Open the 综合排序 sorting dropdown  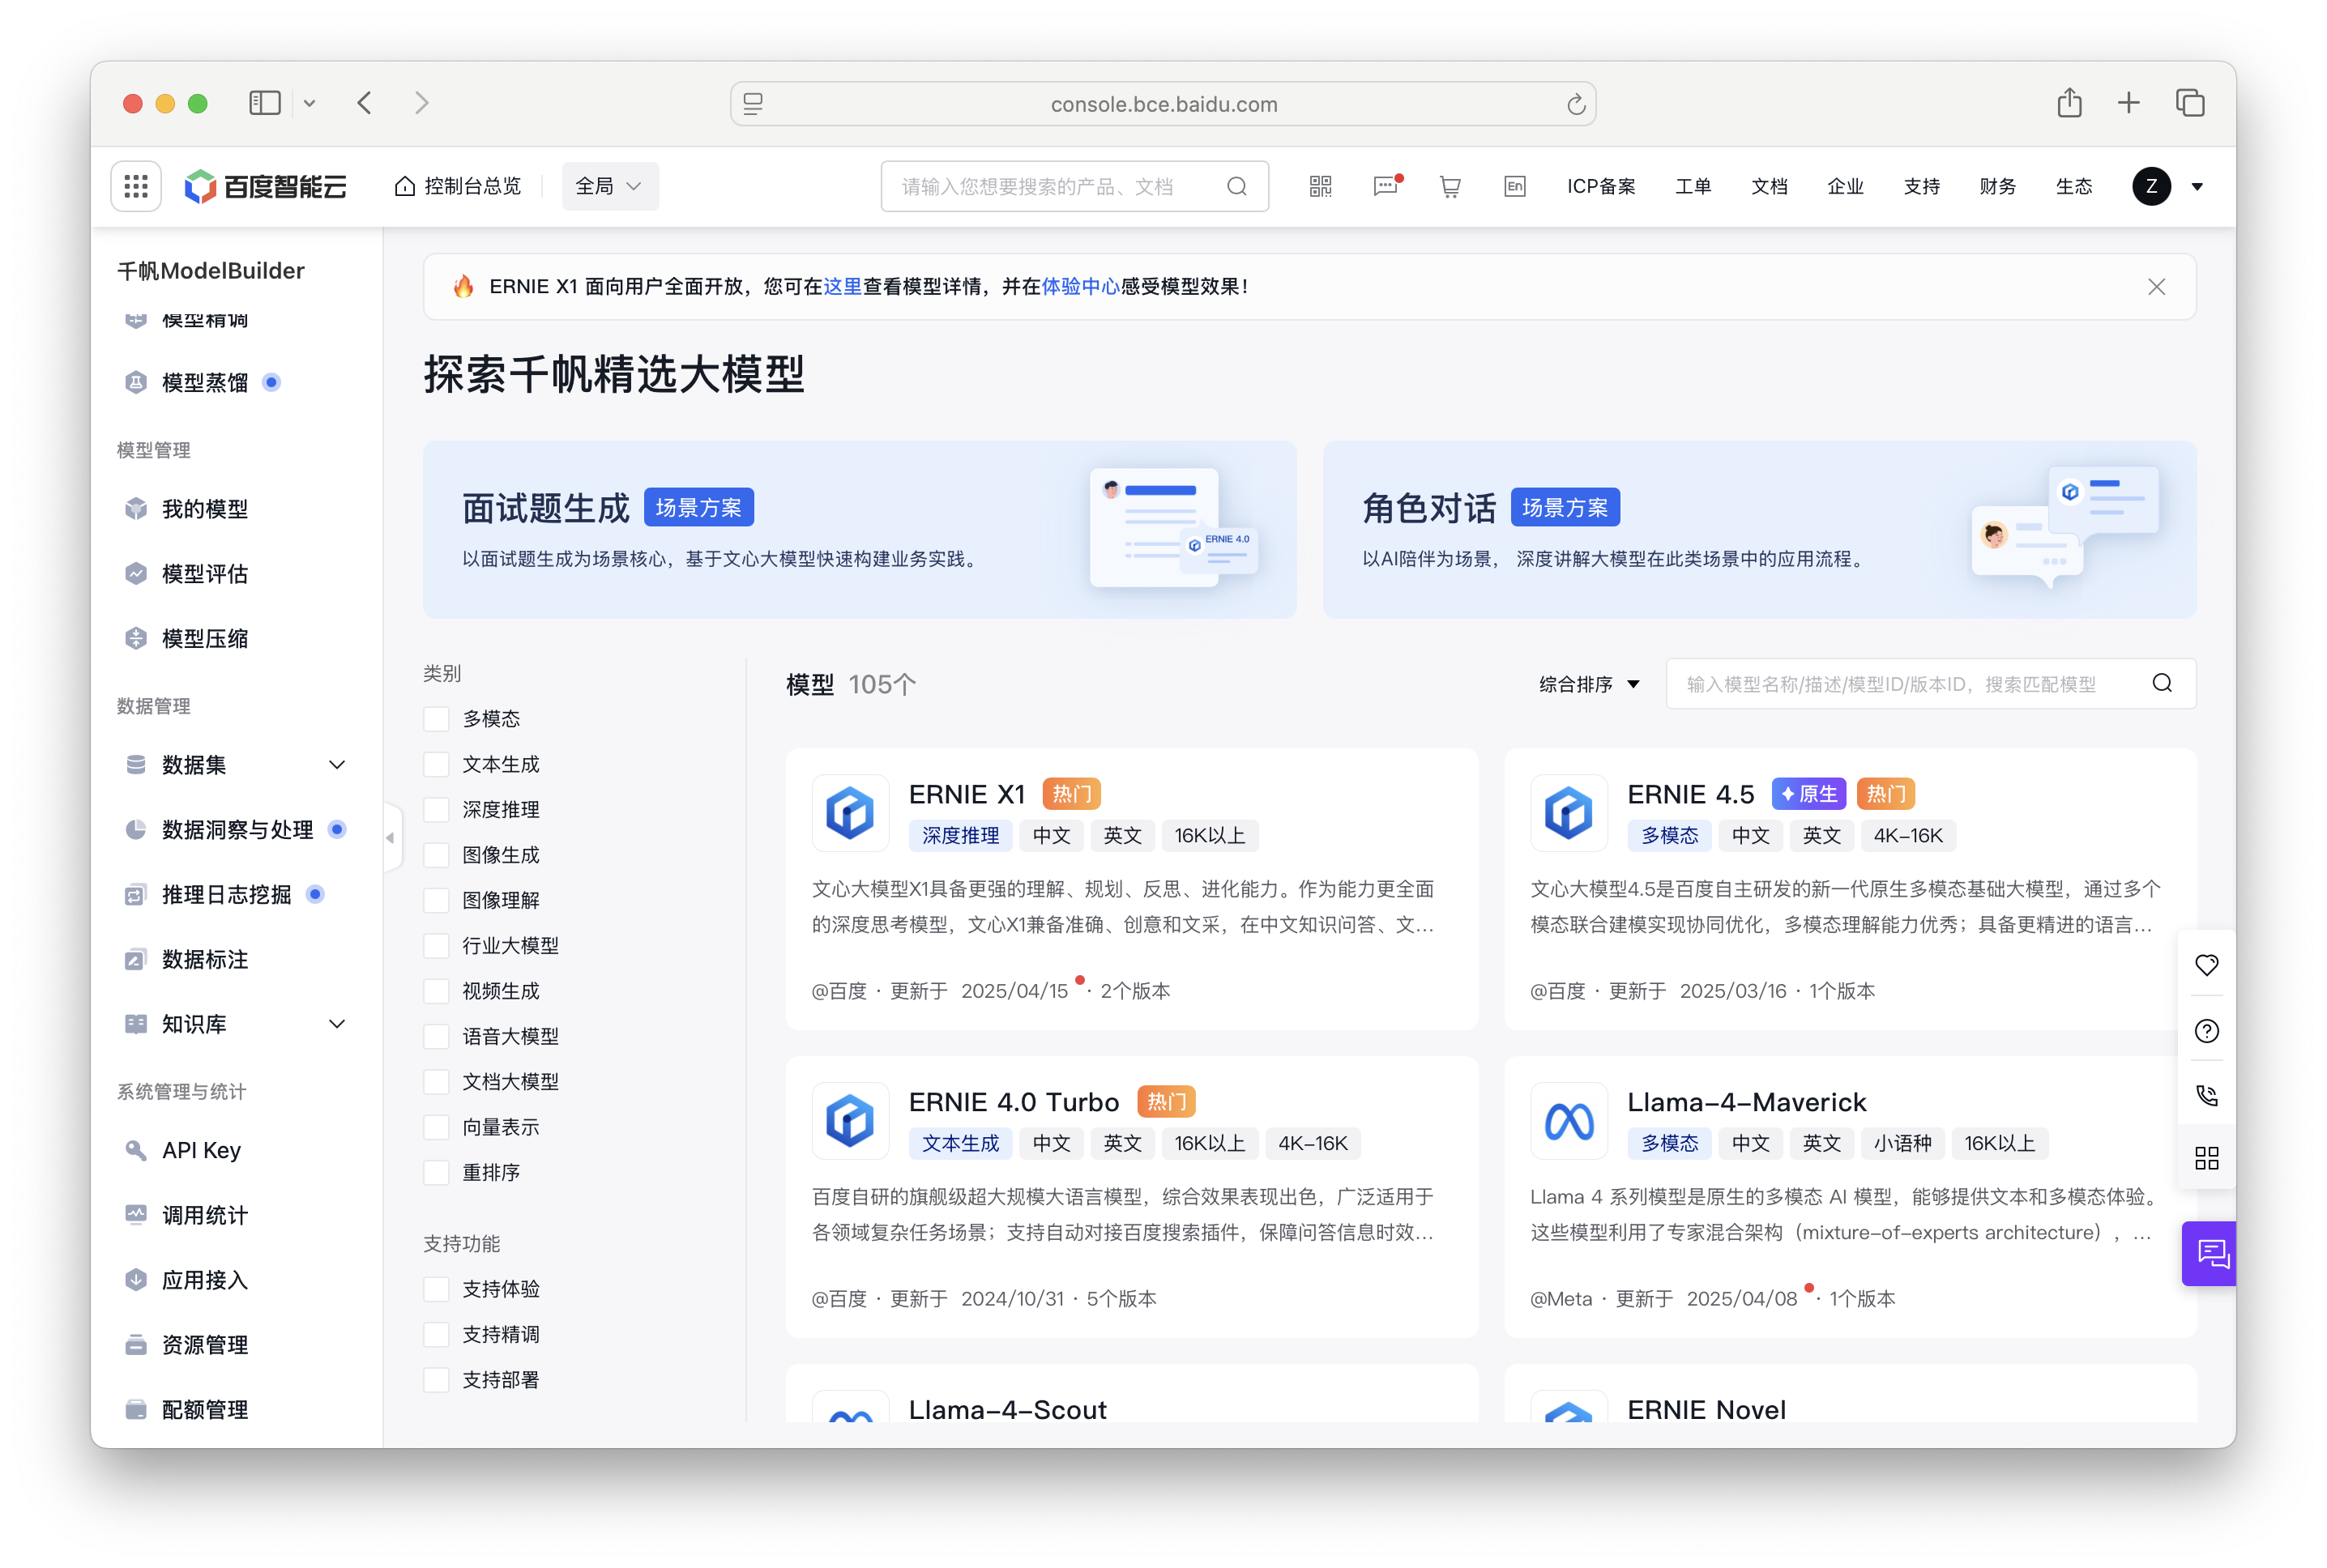coord(1588,684)
